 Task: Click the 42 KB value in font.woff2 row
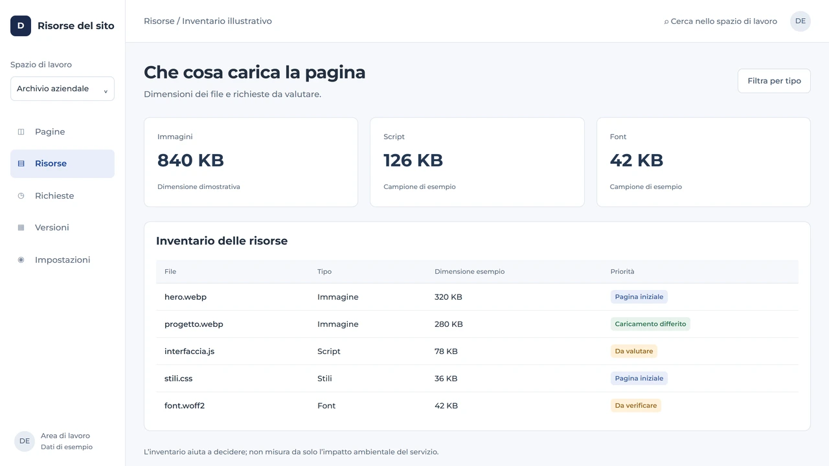click(x=446, y=406)
